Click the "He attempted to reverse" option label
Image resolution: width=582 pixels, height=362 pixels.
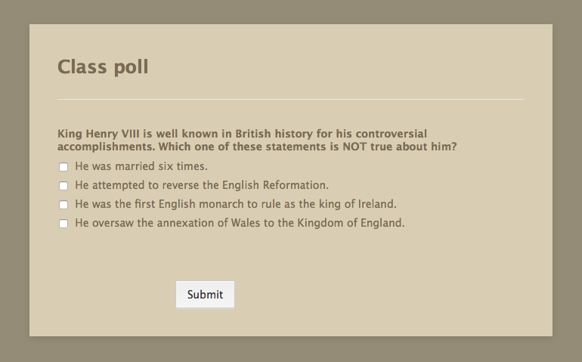pos(202,185)
